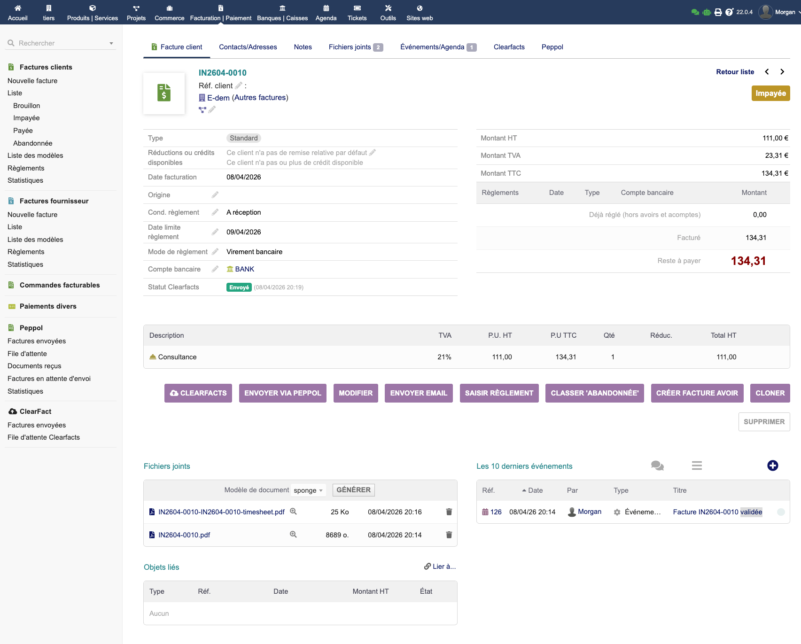
Task: Open the events list view icon
Action: pyautogui.click(x=697, y=466)
